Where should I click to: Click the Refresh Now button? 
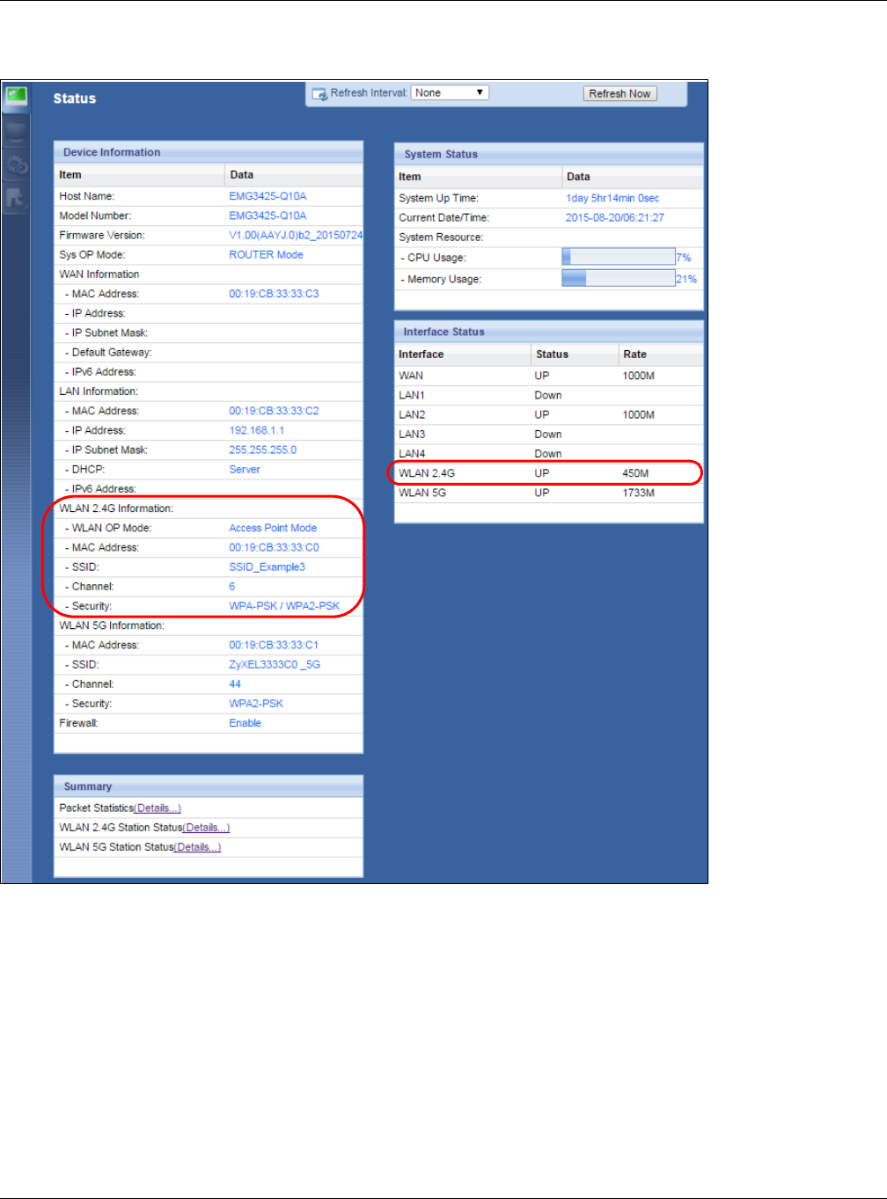pyautogui.click(x=619, y=93)
